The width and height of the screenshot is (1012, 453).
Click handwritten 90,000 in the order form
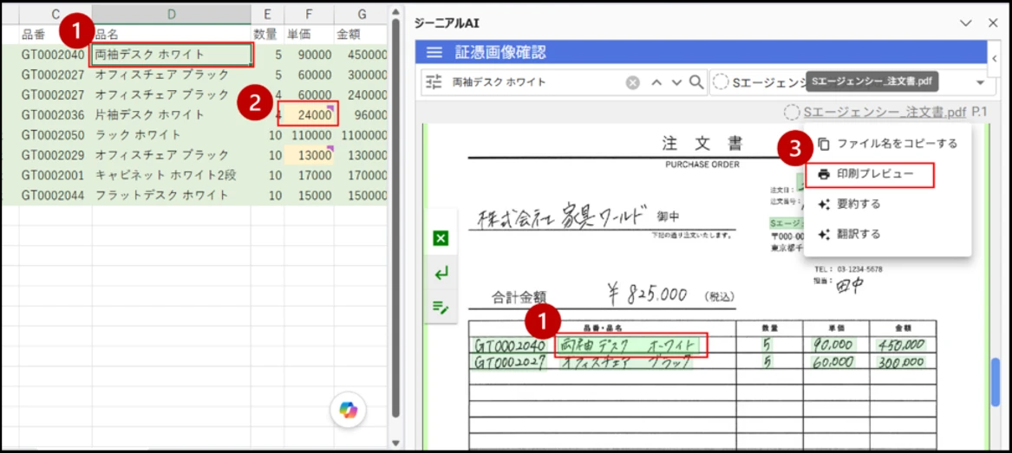(832, 345)
